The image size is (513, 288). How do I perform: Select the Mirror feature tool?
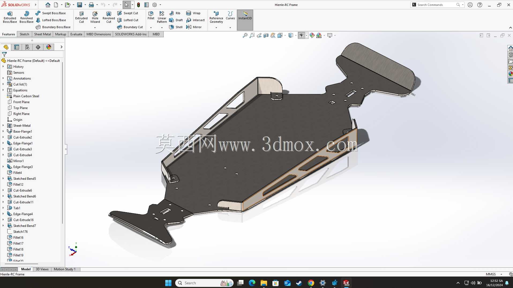pos(194,27)
